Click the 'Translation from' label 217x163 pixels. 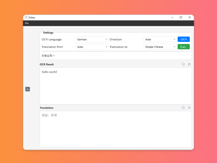point(52,47)
